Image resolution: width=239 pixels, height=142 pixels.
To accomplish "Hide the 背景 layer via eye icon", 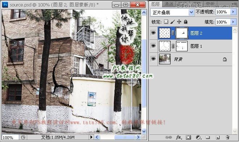I will 153,59.
